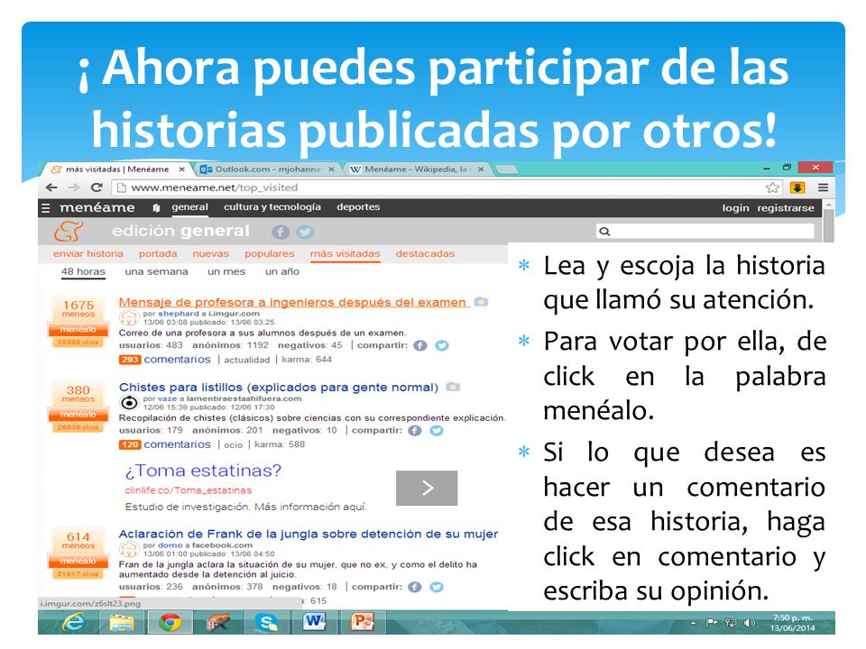Image resolution: width=866 pixels, height=649 pixels.
Task: Click the Menéame search box
Action: click(x=705, y=232)
